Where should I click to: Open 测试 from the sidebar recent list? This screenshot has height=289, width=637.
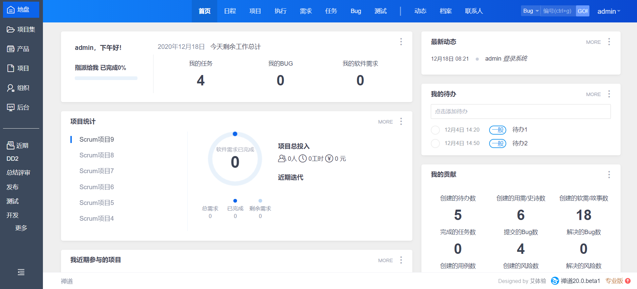12,201
